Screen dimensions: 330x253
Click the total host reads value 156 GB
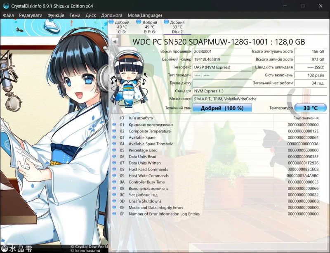click(310, 52)
